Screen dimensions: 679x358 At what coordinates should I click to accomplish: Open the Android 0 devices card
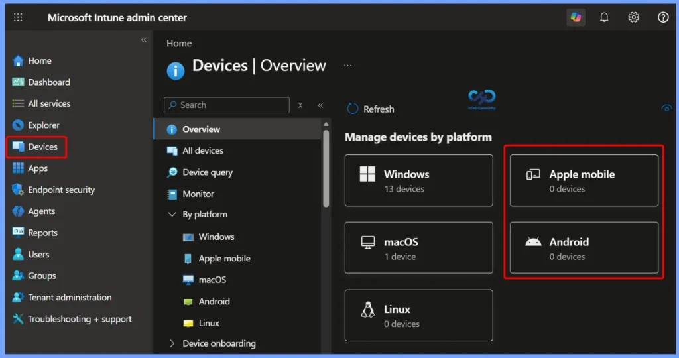584,247
